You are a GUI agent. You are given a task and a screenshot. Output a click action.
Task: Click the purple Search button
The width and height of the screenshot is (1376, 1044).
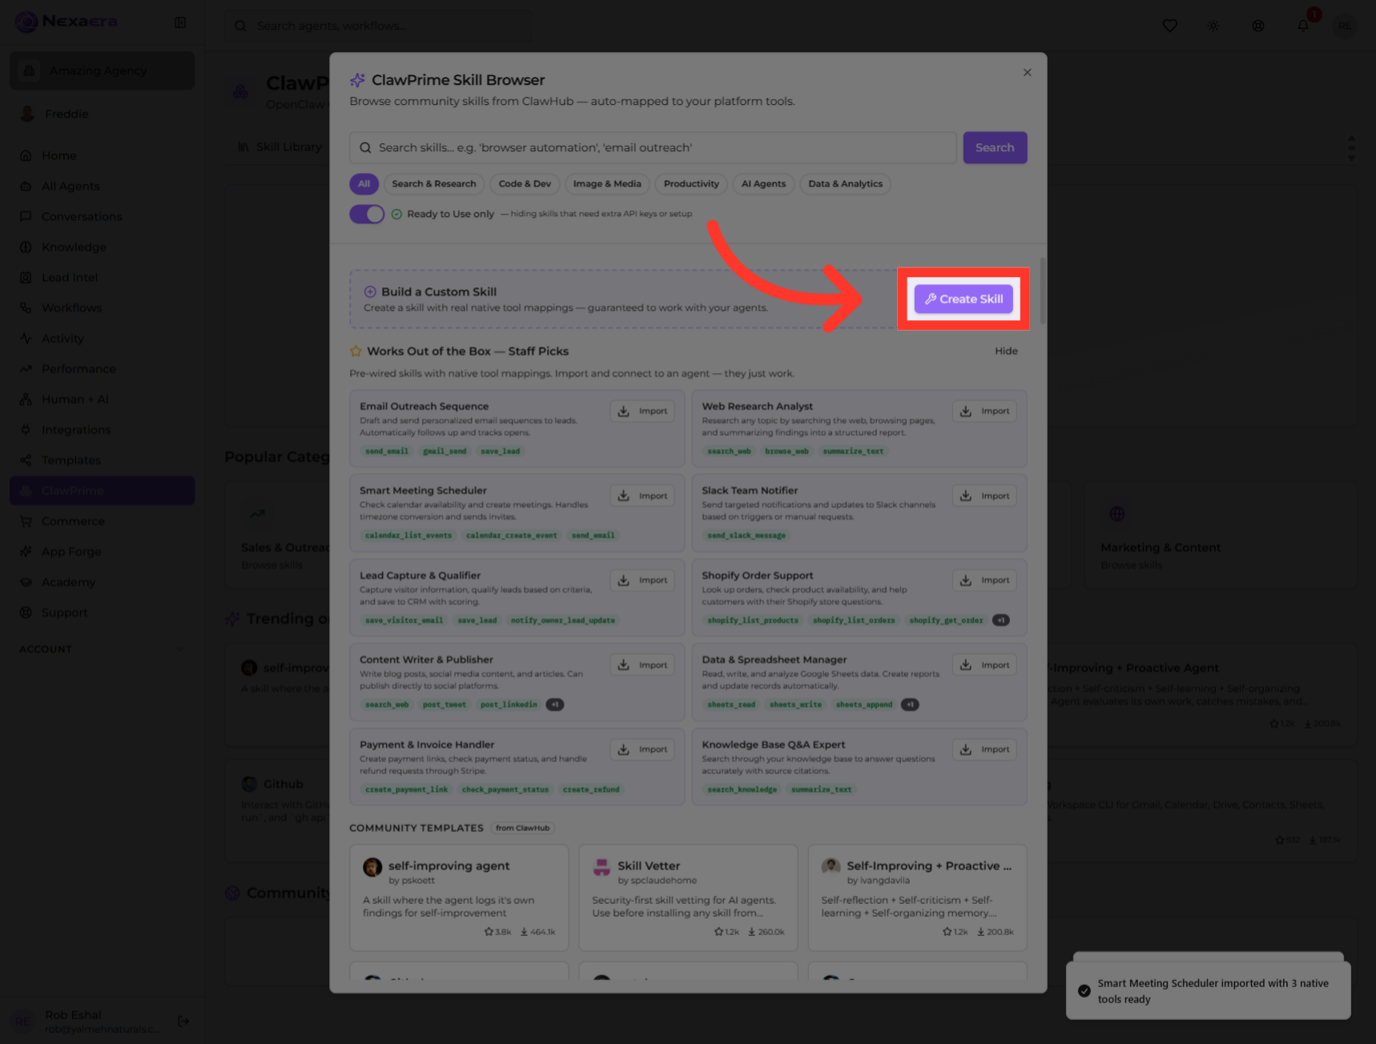click(x=995, y=147)
